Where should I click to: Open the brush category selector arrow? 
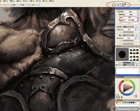tap(115, 5)
